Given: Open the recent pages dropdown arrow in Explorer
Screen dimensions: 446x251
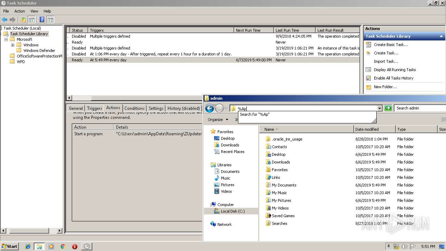Looking at the screenshot, I should point(226,108).
